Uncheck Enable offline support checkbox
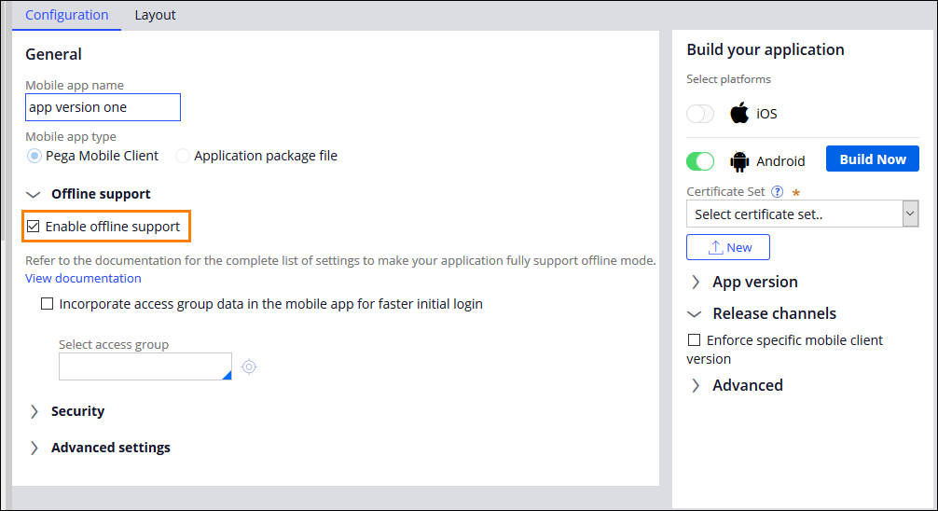This screenshot has height=511, width=938. pyautogui.click(x=34, y=227)
